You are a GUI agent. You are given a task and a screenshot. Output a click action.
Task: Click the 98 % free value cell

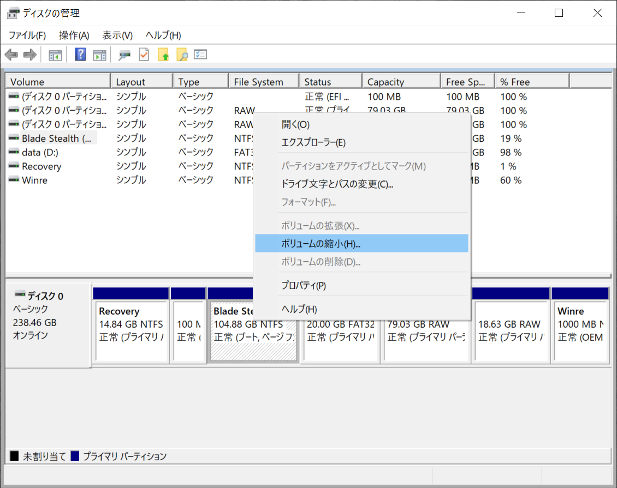pyautogui.click(x=511, y=152)
